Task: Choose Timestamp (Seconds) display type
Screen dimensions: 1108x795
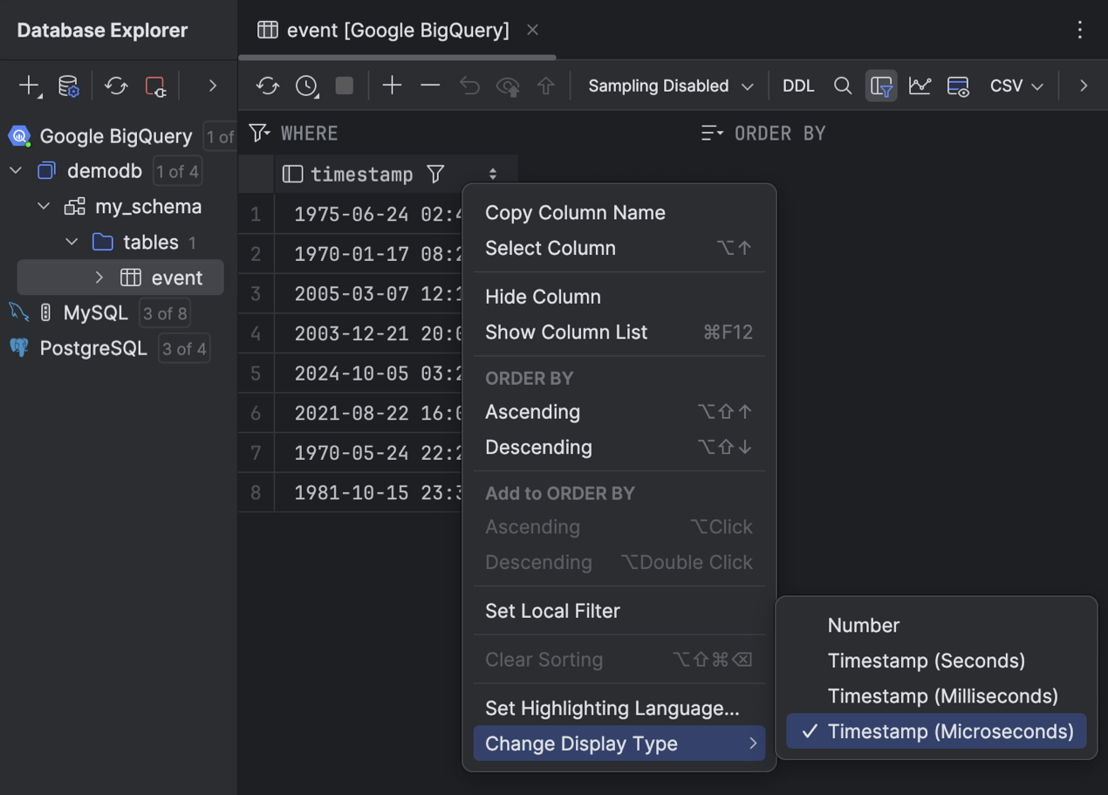Action: coord(926,661)
